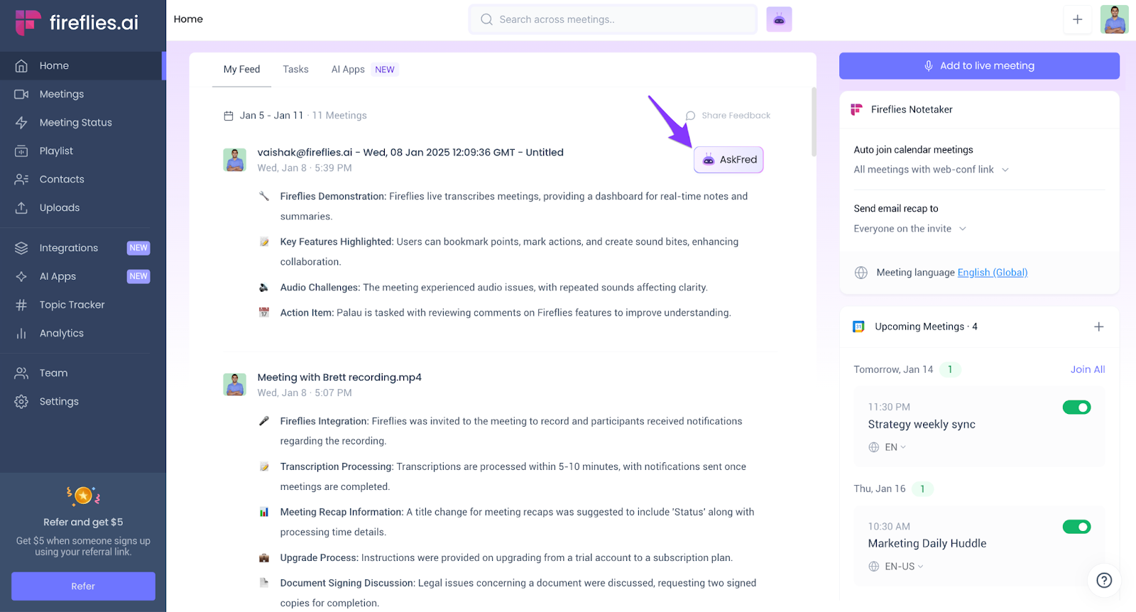Click the Topic Tracker hash icon
1136x612 pixels.
(21, 305)
